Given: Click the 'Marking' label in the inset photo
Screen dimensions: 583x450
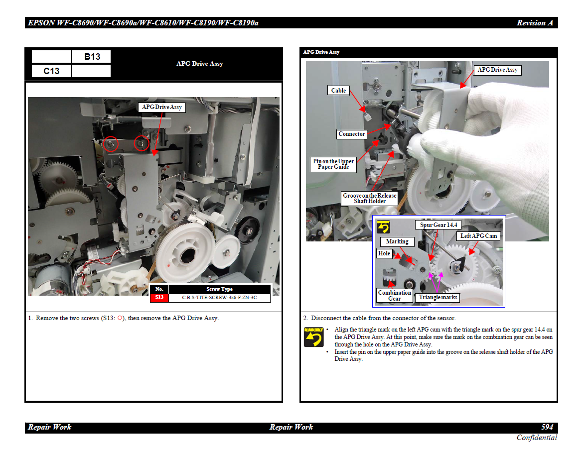Looking at the screenshot, I should click(397, 241).
